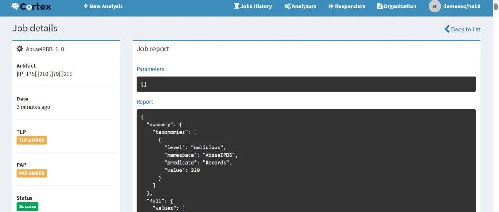499x212 pixels.
Task: Click the TLP:AMBER badge
Action: click(x=31, y=140)
